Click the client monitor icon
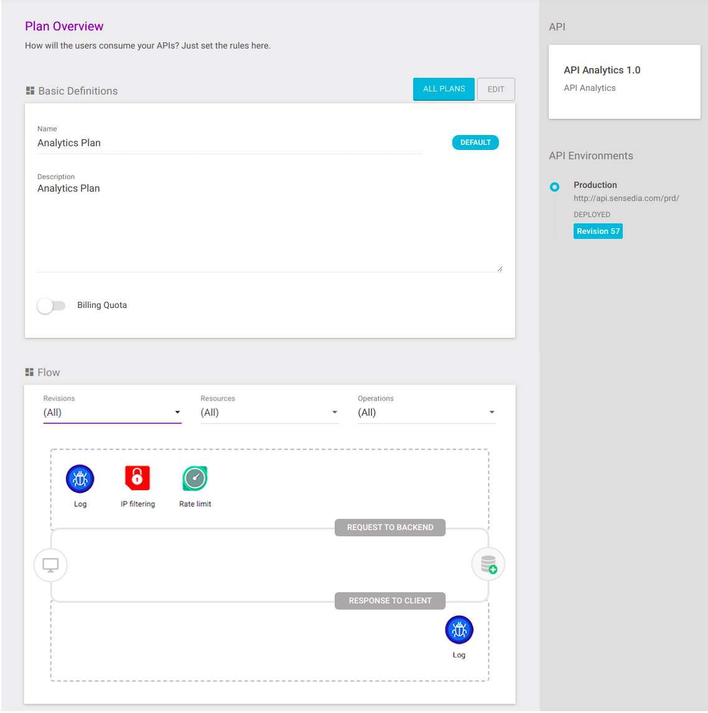Image resolution: width=708 pixels, height=713 pixels. pyautogui.click(x=50, y=565)
